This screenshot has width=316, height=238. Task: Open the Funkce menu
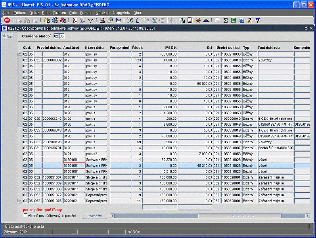click(86, 13)
